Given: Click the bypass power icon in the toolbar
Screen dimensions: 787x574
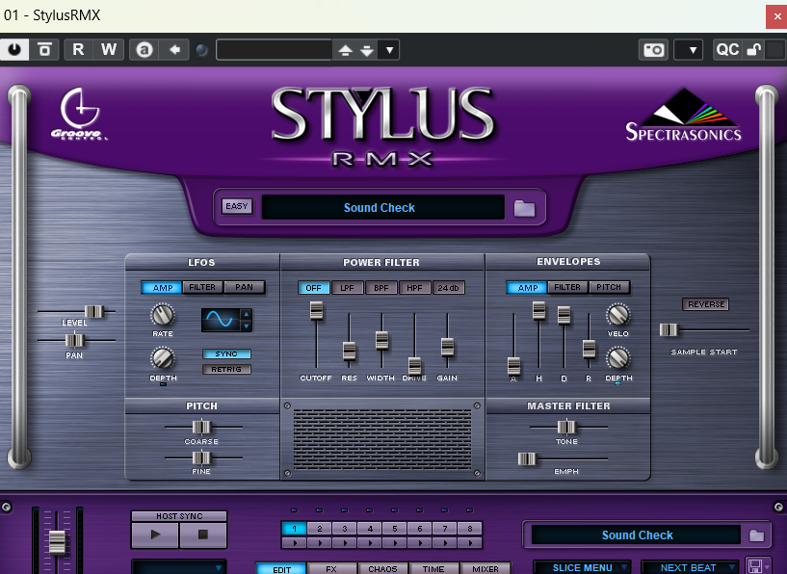Looking at the screenshot, I should point(13,49).
